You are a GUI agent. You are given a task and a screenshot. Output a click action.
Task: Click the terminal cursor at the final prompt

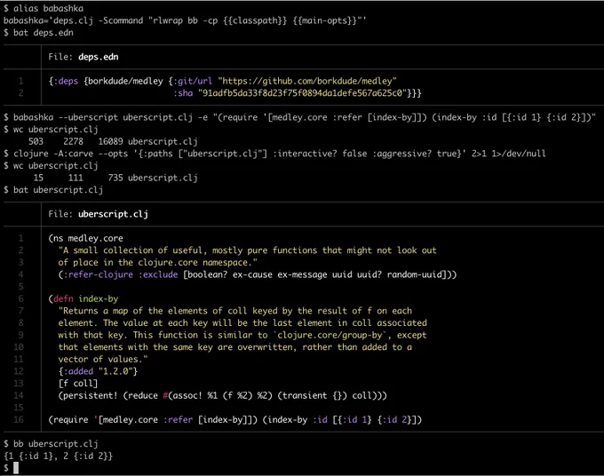point(16,468)
